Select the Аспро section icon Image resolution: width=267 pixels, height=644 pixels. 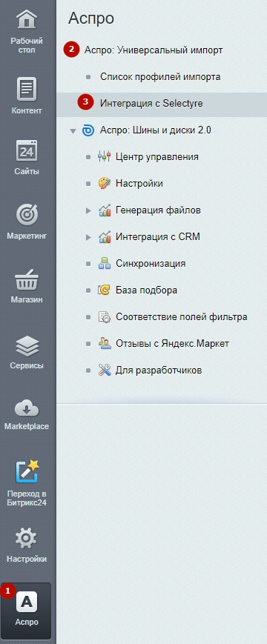27,602
